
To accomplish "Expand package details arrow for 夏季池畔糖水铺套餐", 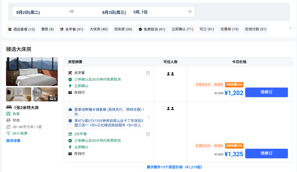I will point(149,117).
